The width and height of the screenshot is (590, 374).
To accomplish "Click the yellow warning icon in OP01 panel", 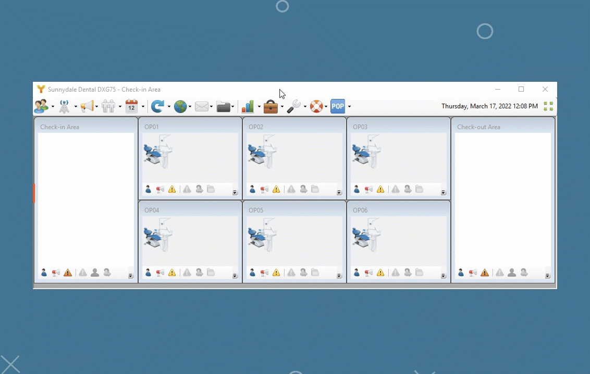I will tap(172, 189).
